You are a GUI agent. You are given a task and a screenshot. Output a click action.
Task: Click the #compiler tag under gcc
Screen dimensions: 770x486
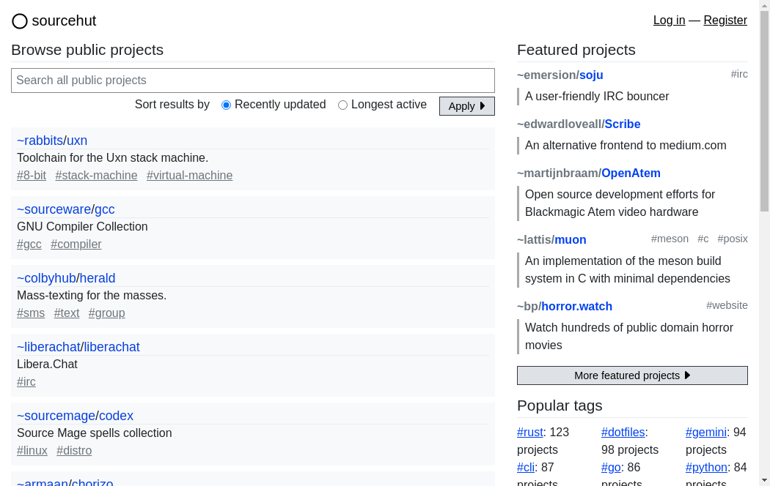[76, 244]
